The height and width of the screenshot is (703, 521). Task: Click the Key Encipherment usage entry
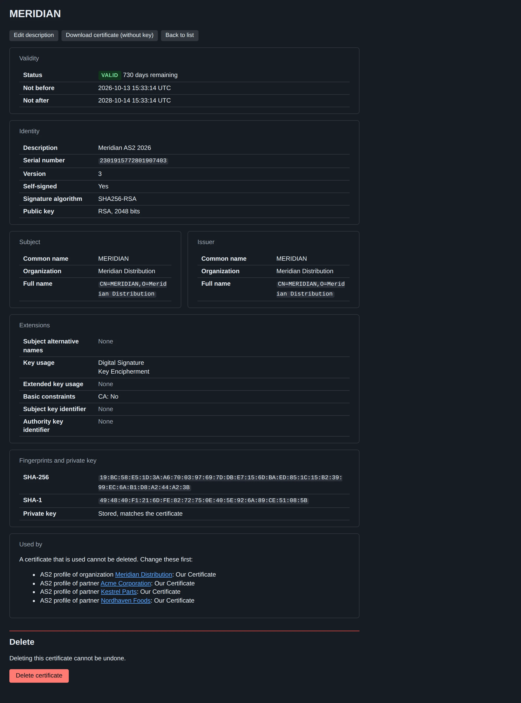124,371
